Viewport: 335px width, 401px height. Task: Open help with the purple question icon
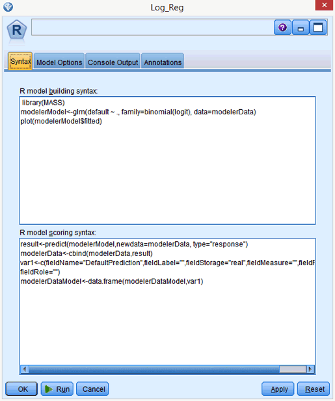(282, 27)
